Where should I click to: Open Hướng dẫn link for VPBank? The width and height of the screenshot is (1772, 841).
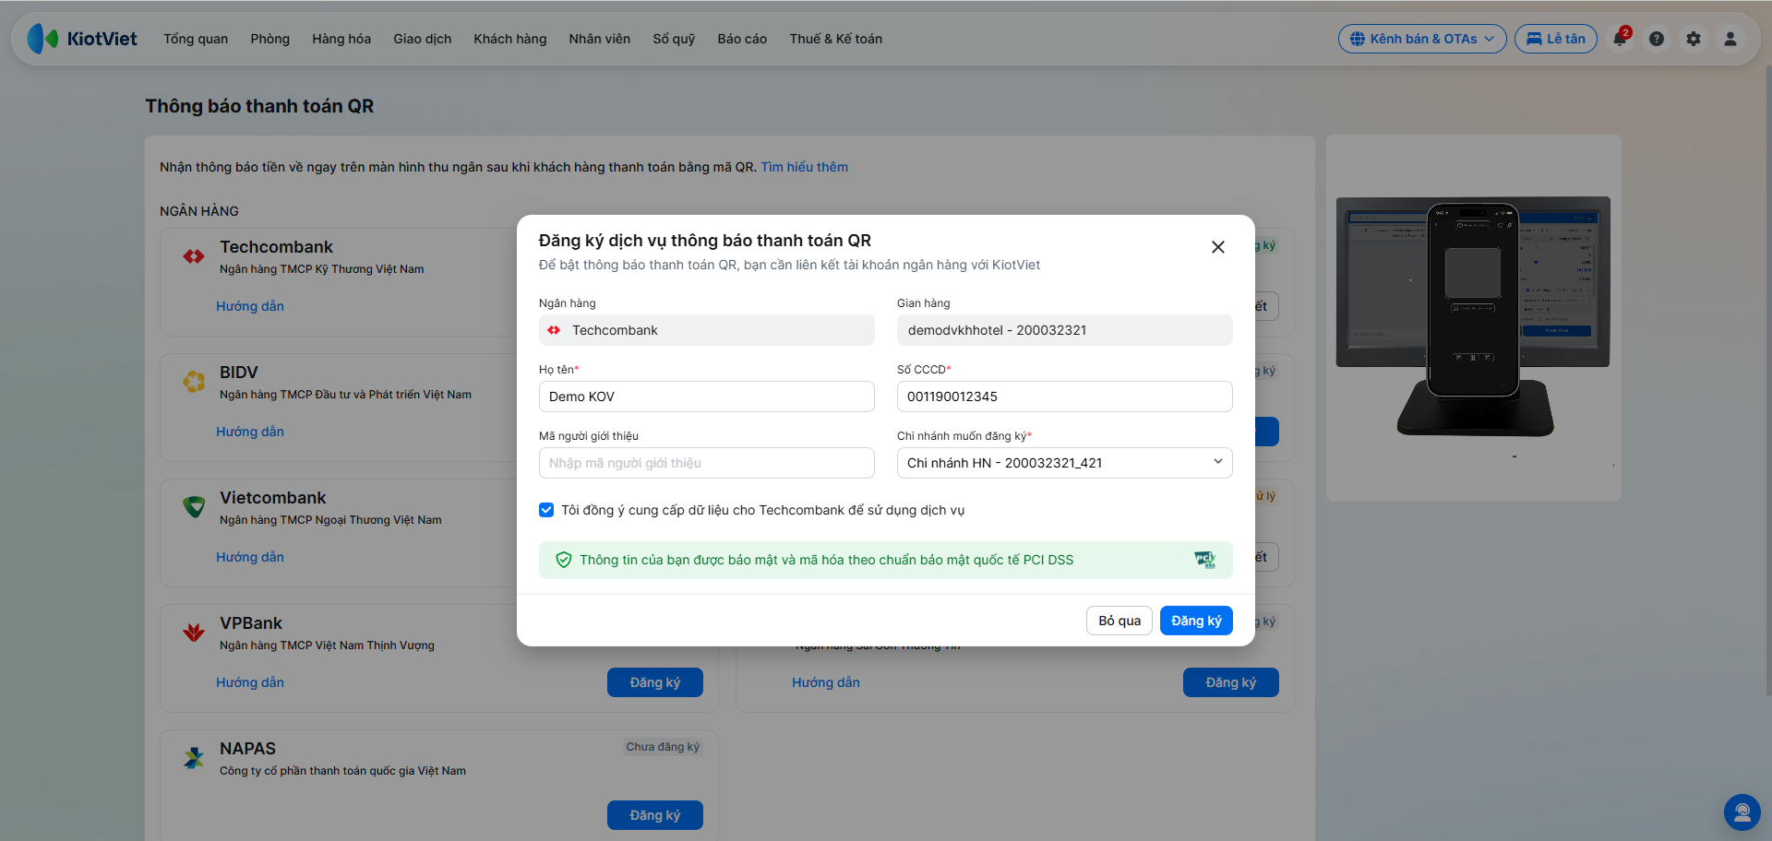click(x=250, y=682)
